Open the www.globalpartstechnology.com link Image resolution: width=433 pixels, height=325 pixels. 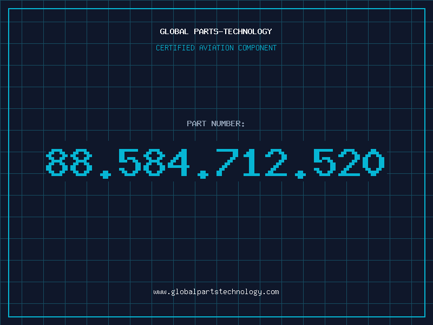[x=216, y=292]
